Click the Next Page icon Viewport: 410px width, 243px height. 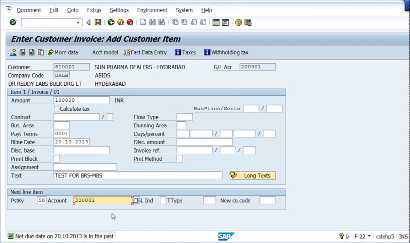point(194,22)
